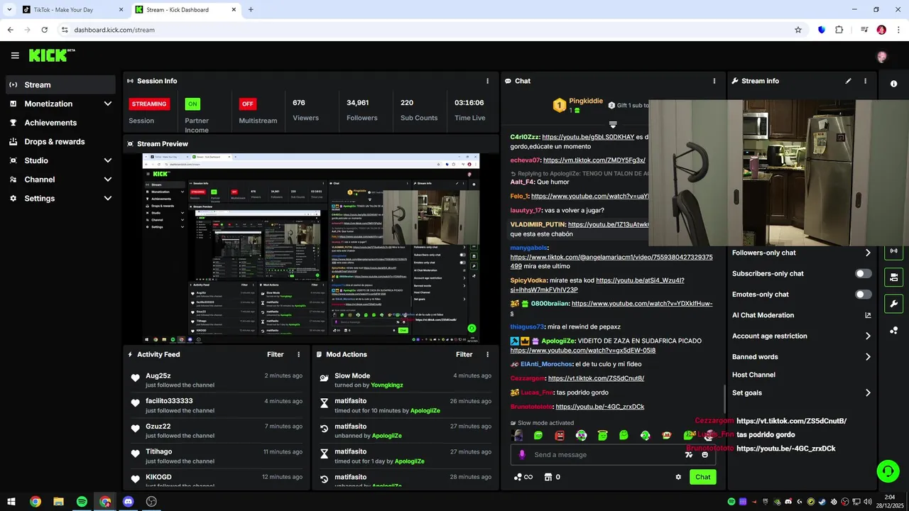This screenshot has height=511, width=909.
Task: Open Mod Actions Filter
Action: point(464,354)
